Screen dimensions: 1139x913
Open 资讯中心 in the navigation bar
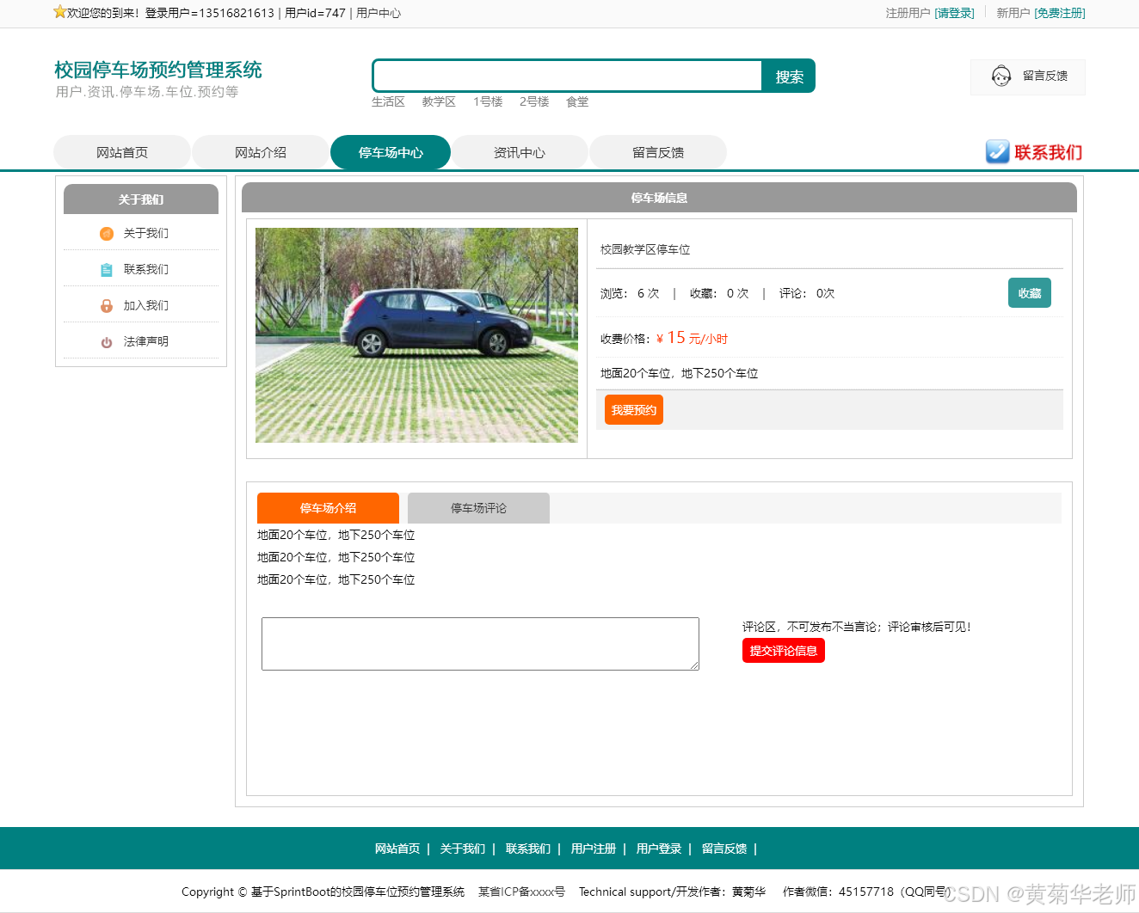coord(519,152)
